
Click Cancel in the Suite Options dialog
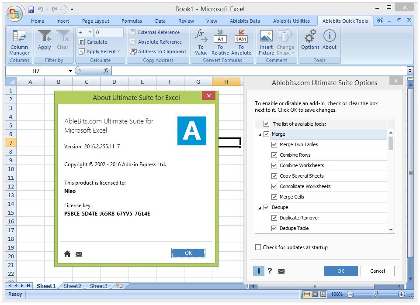[x=378, y=271]
